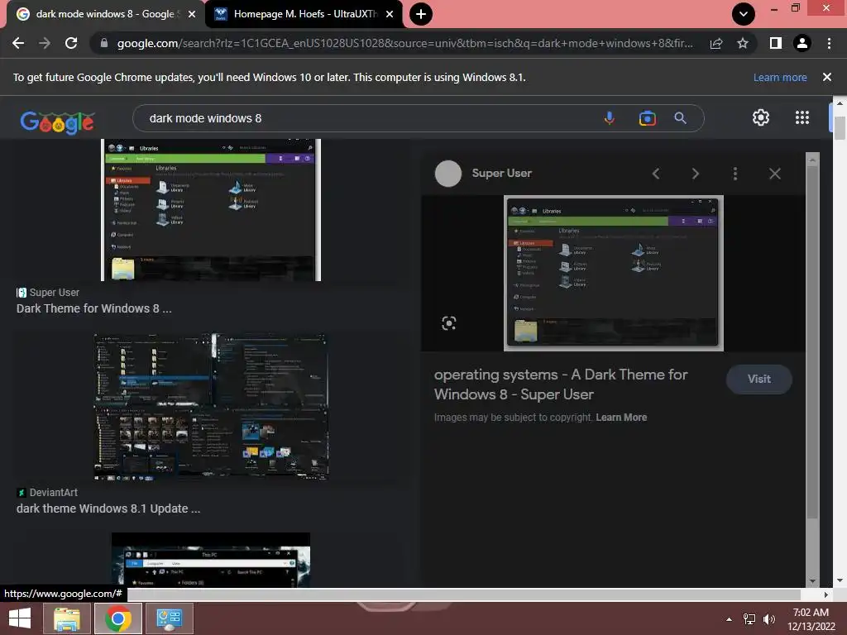The width and height of the screenshot is (847, 635).
Task: Open Google quick settings gear
Action: (x=761, y=117)
